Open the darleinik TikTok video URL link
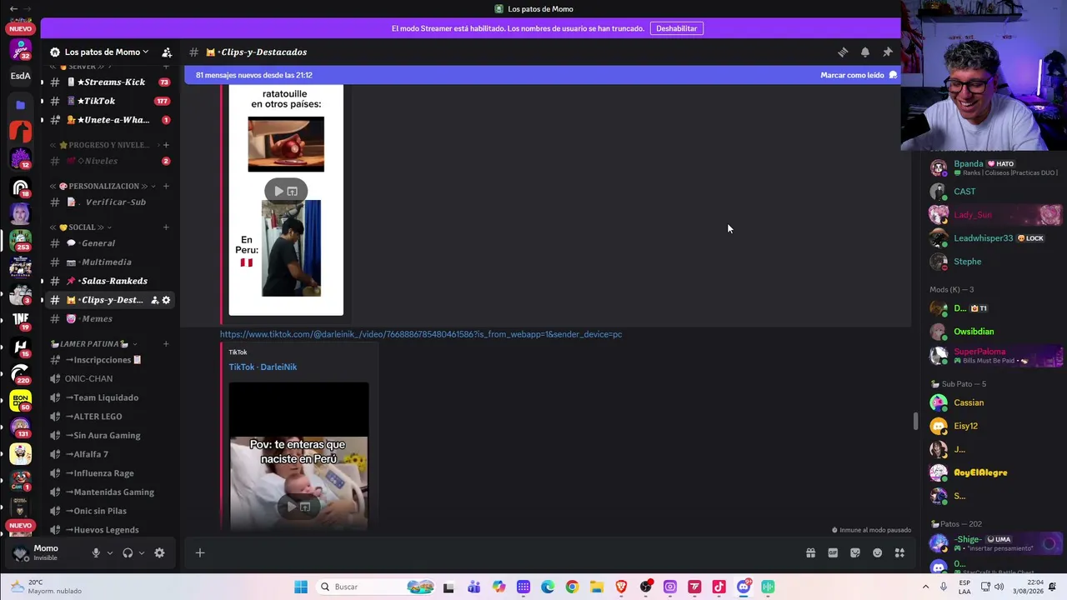This screenshot has height=600, width=1067. 421,334
